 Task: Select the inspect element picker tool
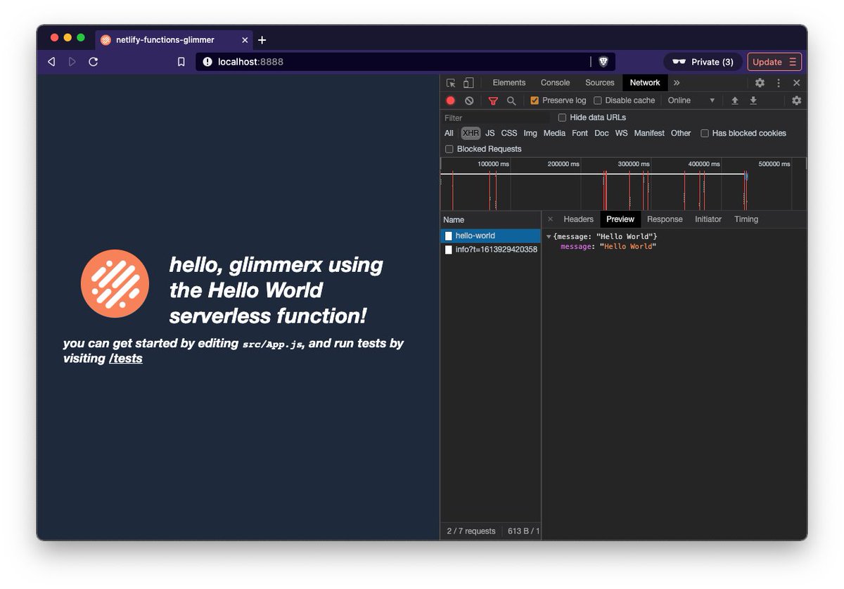(x=450, y=82)
